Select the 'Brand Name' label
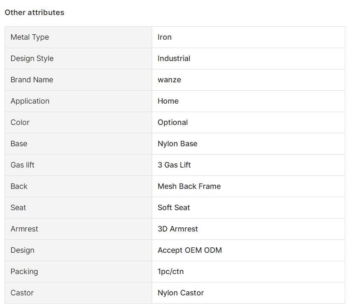This screenshot has width=349, height=305. click(x=32, y=80)
